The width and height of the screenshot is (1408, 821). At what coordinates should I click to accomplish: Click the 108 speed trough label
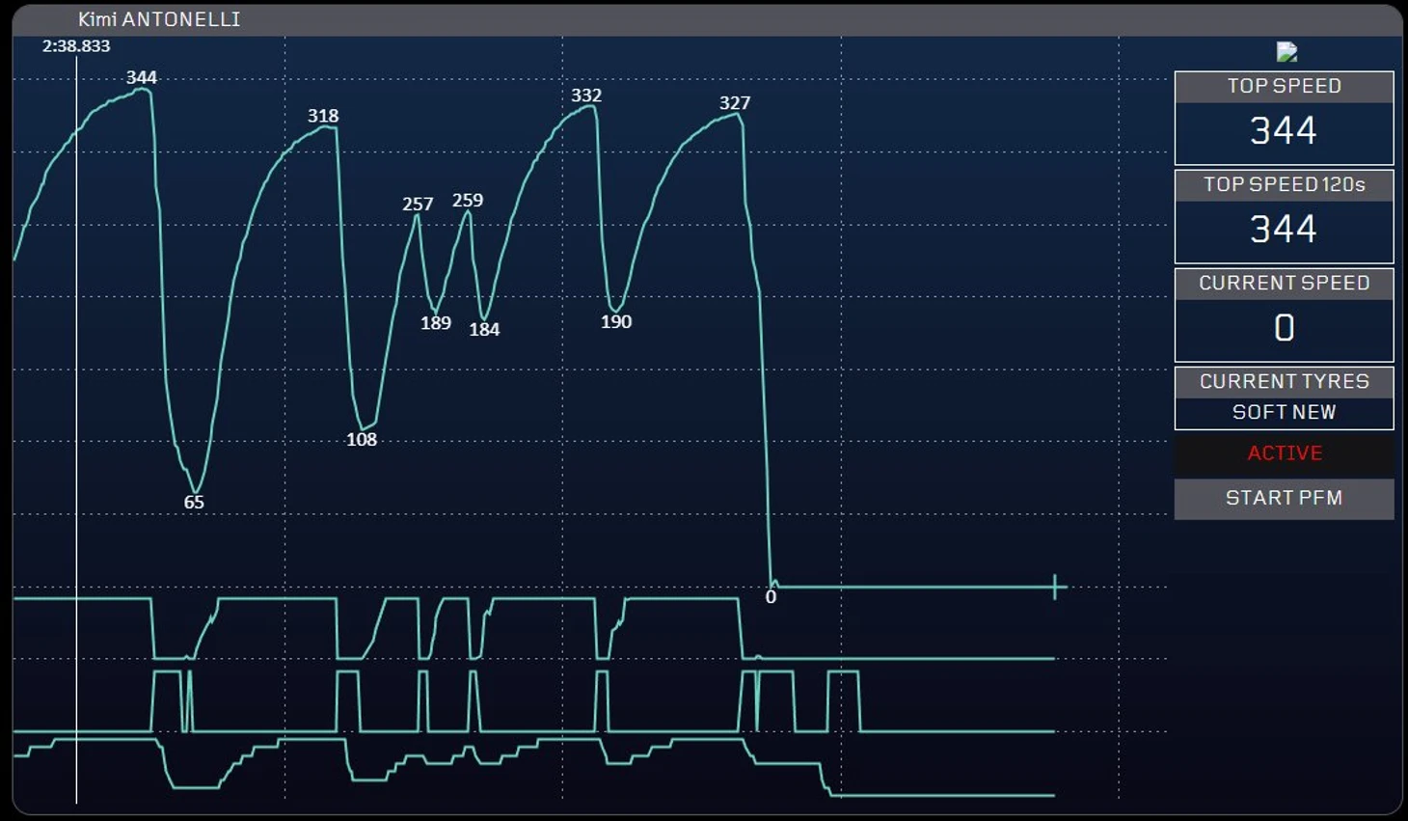click(362, 440)
